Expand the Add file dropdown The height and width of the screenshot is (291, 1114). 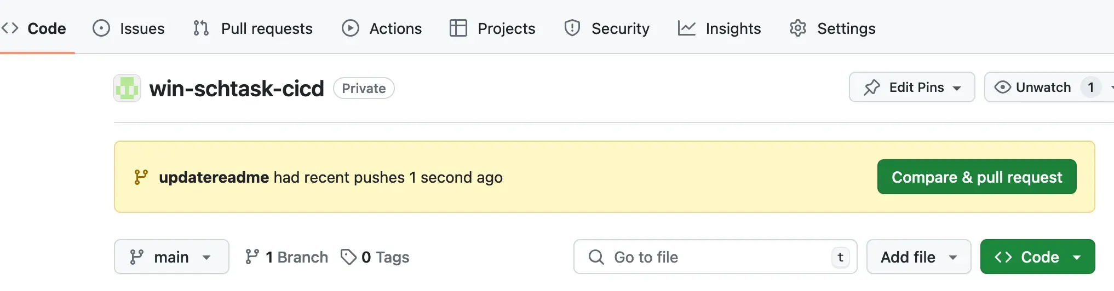pyautogui.click(x=918, y=257)
